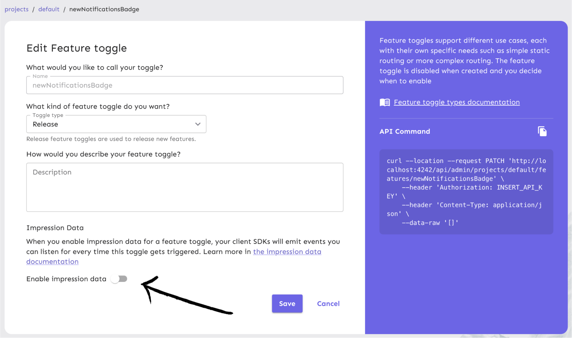The image size is (572, 338).
Task: Click the newNotificationsBadge breadcrumb label
Action: click(104, 9)
